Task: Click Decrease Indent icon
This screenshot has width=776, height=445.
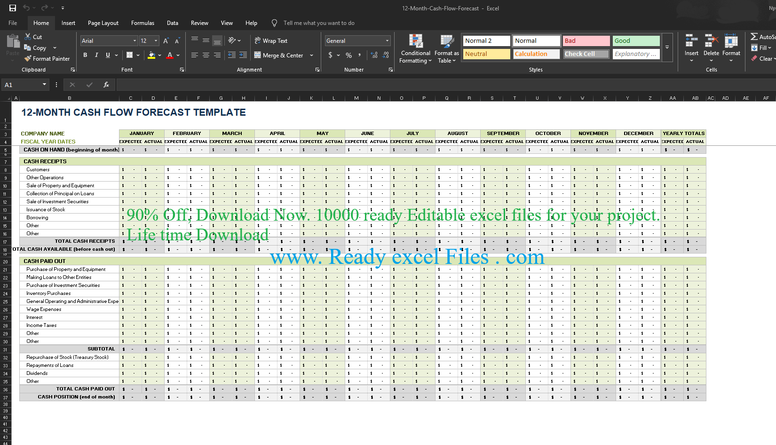Action: (x=232, y=55)
